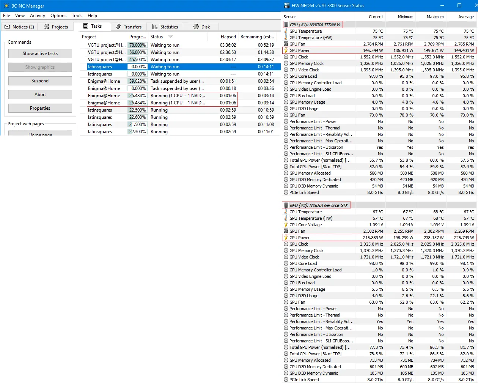Click the Suspend button

point(40,81)
